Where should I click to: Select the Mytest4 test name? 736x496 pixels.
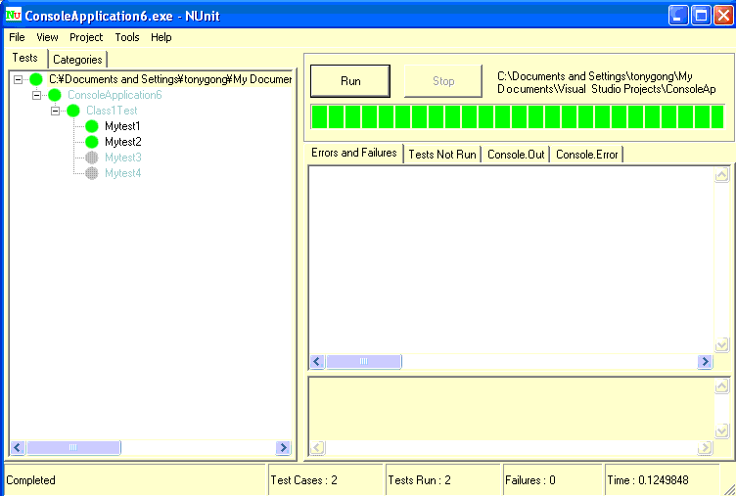pos(123,173)
